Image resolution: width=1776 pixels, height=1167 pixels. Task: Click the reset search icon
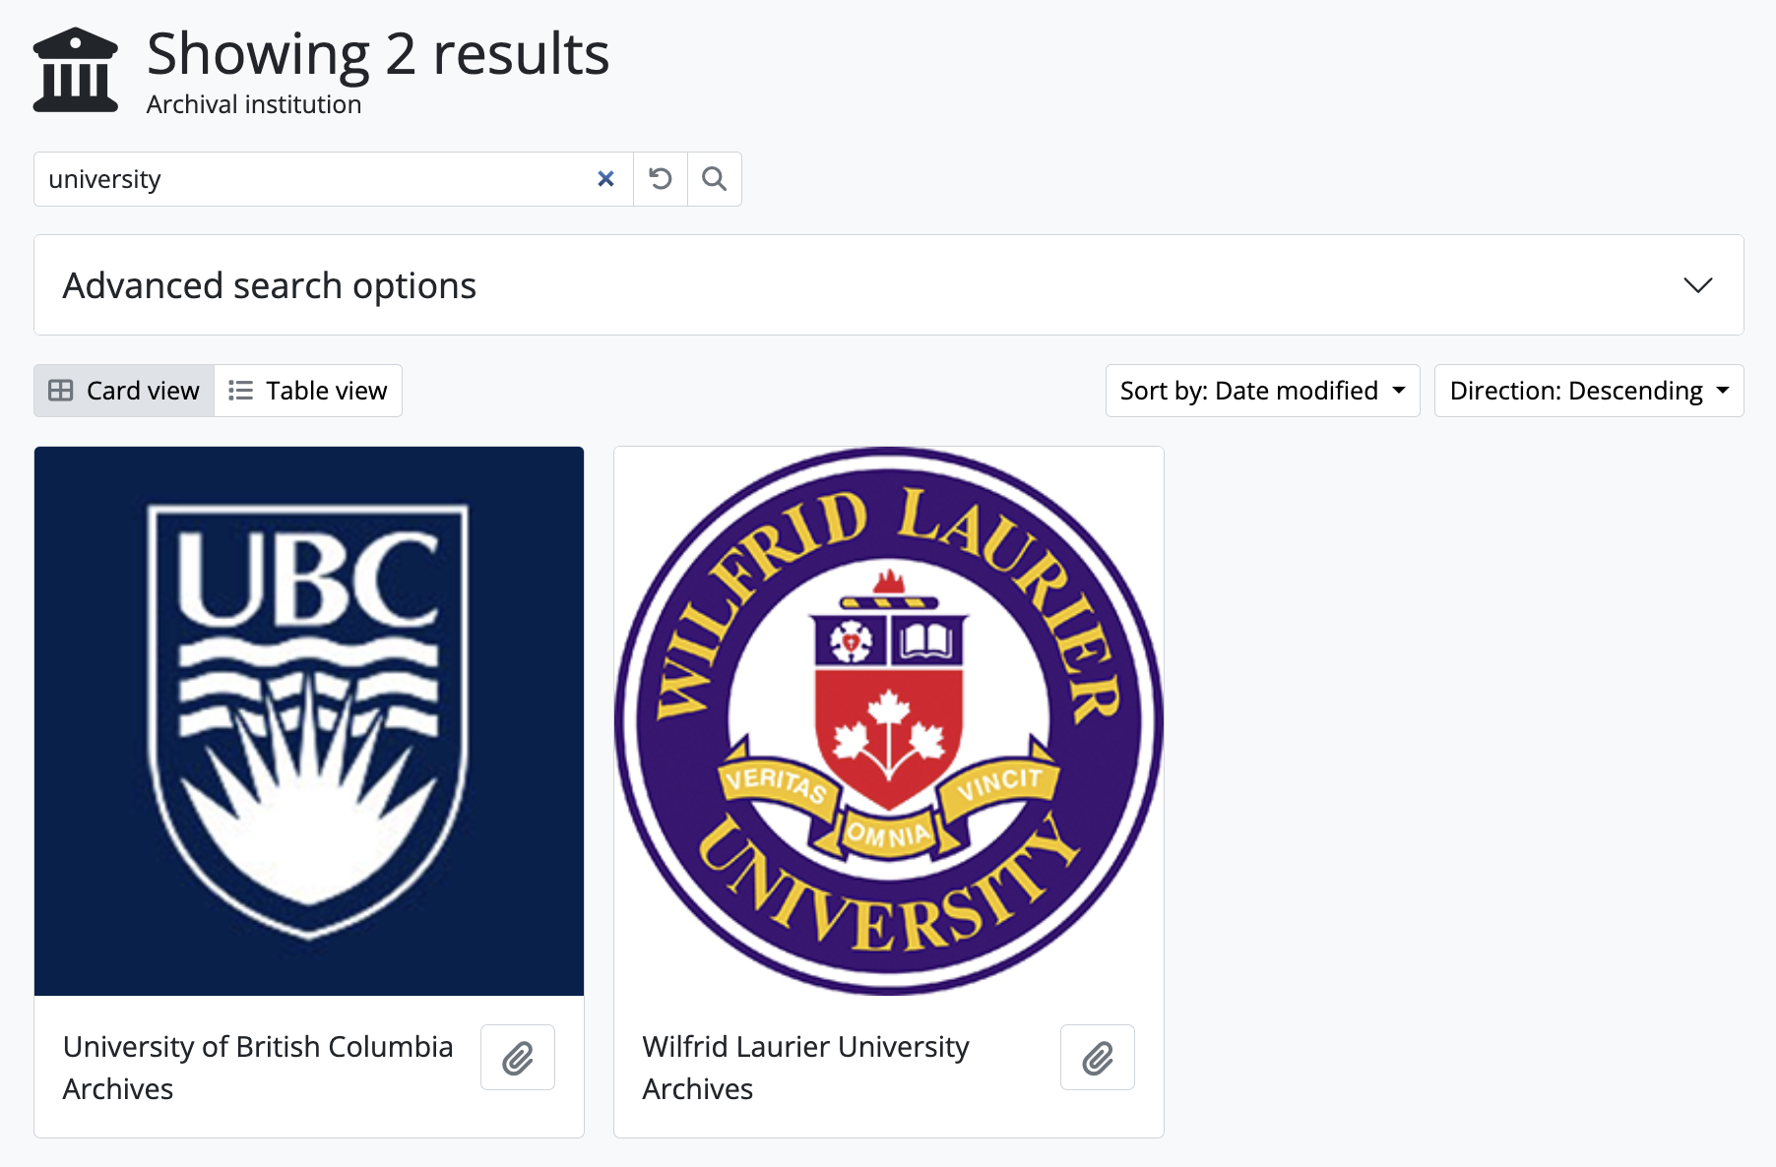(661, 179)
